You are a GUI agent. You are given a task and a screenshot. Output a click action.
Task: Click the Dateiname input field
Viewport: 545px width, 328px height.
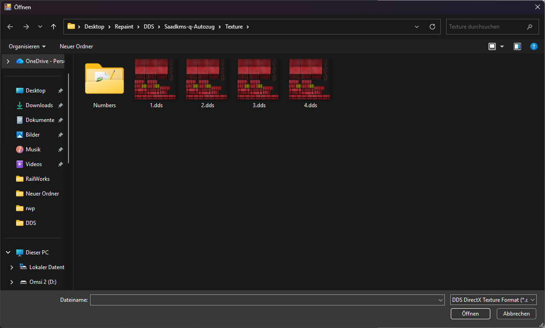pyautogui.click(x=264, y=300)
